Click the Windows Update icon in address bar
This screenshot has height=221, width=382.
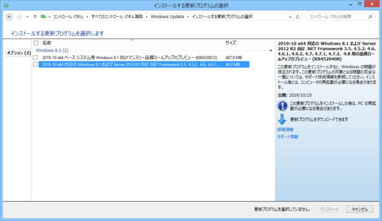(44, 17)
